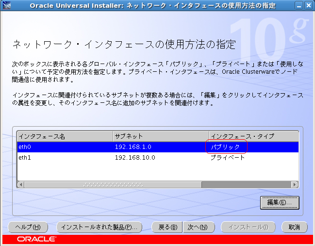Select the eth0 interface name cell
The height and width of the screenshot is (246, 315).
(65, 147)
